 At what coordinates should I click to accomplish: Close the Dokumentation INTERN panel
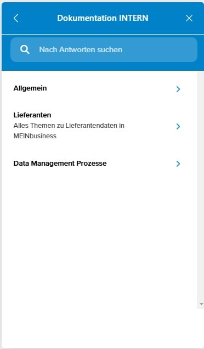[189, 18]
